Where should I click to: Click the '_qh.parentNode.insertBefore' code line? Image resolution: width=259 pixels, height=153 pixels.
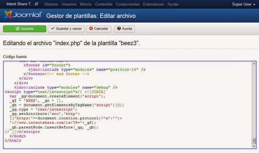click(x=54, y=127)
